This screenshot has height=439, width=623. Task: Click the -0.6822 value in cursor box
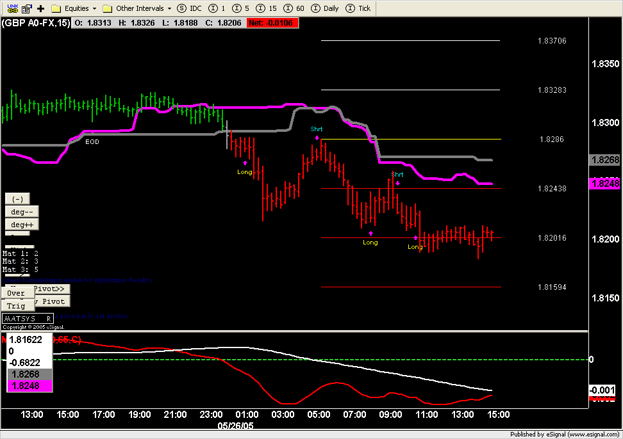tap(24, 363)
